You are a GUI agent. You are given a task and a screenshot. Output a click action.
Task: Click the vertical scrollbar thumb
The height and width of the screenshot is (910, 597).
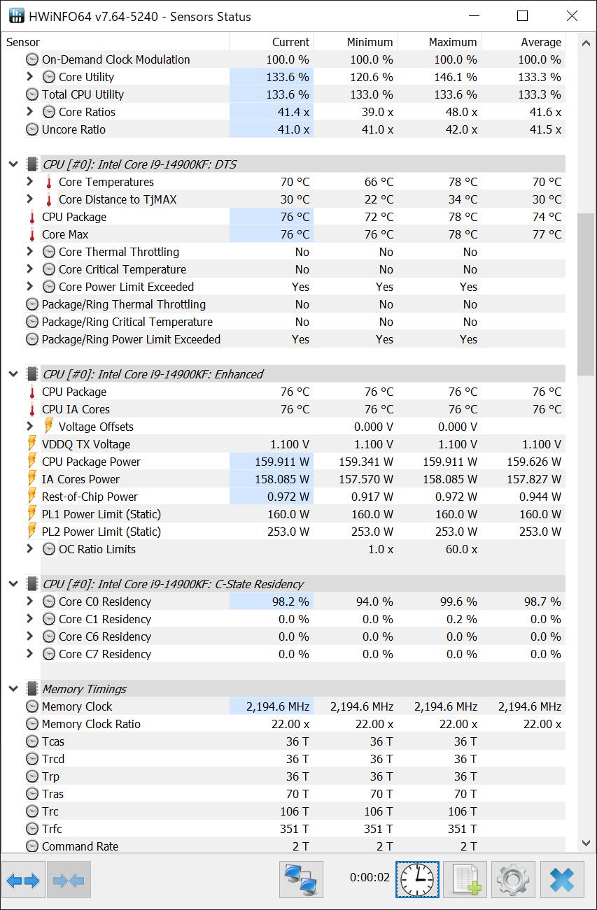[x=586, y=294]
